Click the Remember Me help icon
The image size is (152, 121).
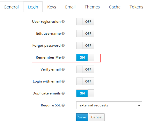click(63, 57)
